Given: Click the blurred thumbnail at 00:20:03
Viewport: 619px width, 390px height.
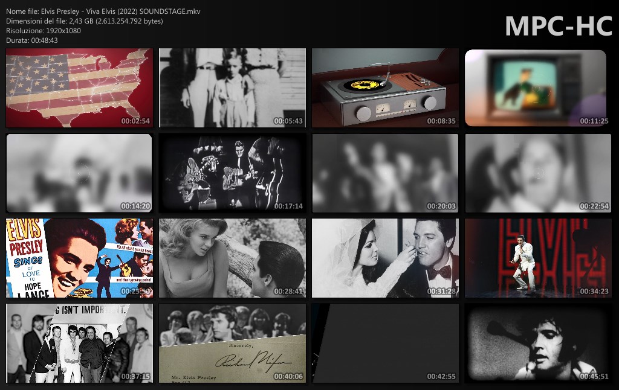Looking at the screenshot, I should [385, 173].
